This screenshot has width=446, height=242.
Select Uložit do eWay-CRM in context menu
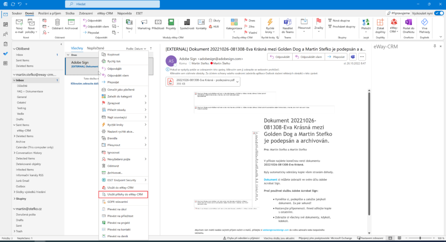(123, 187)
